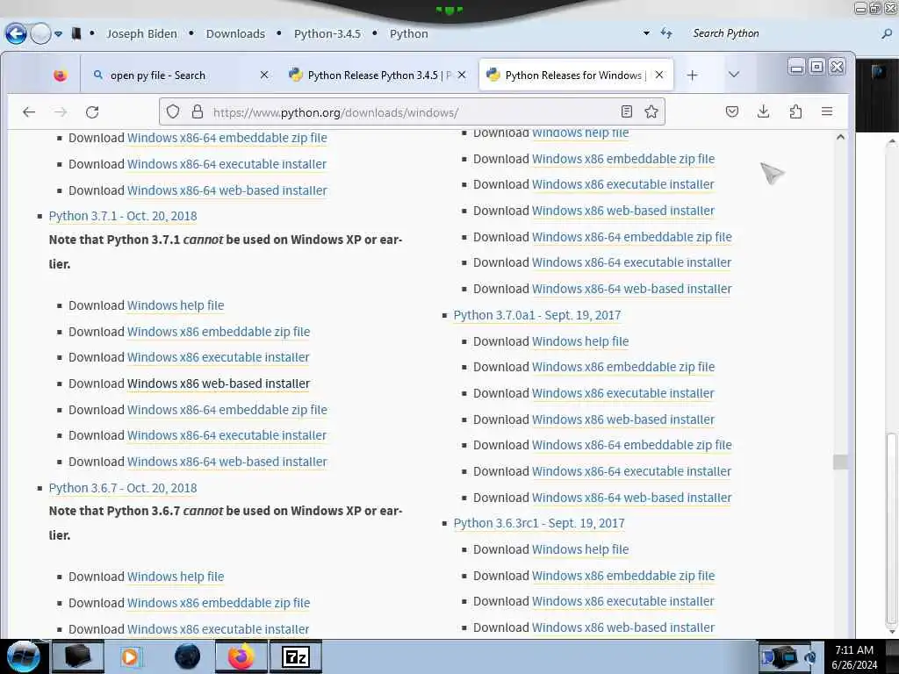Open the Firefox taskbar icon

[241, 656]
